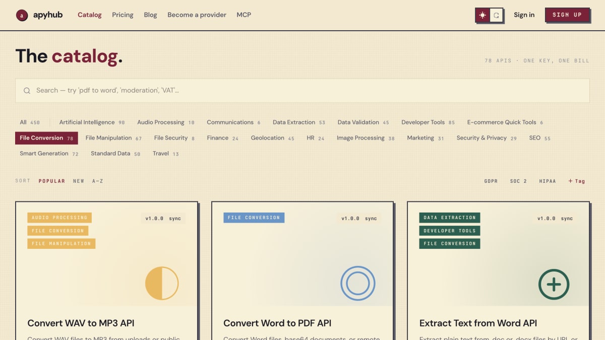Toggle the GDPR compliance filter
Image resolution: width=605 pixels, height=340 pixels.
point(491,181)
